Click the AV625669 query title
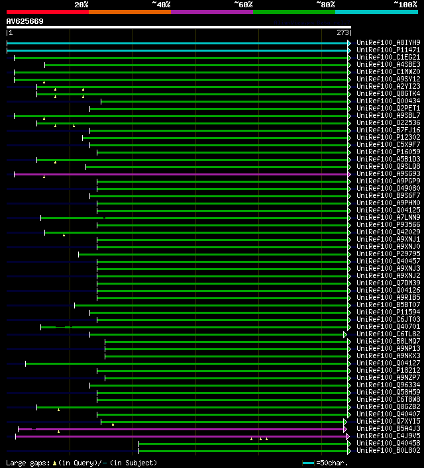 pyautogui.click(x=25, y=21)
